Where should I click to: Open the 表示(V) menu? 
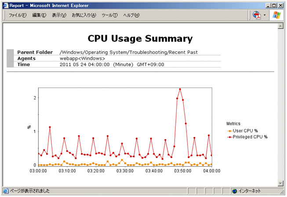(x=59, y=15)
